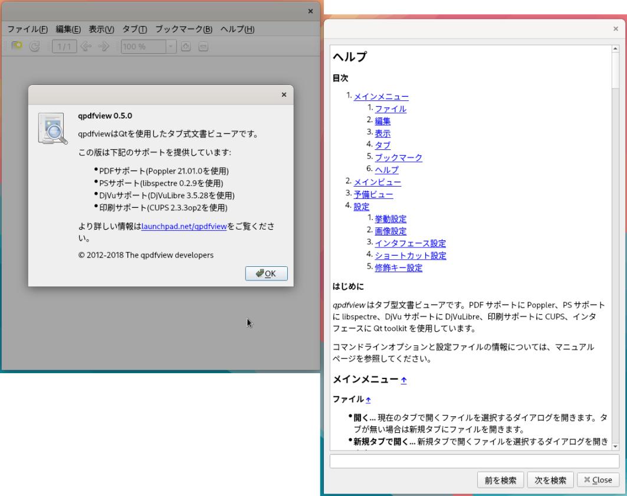The height and width of the screenshot is (496, 627).
Task: Go to next page arrow icon
Action: point(104,47)
